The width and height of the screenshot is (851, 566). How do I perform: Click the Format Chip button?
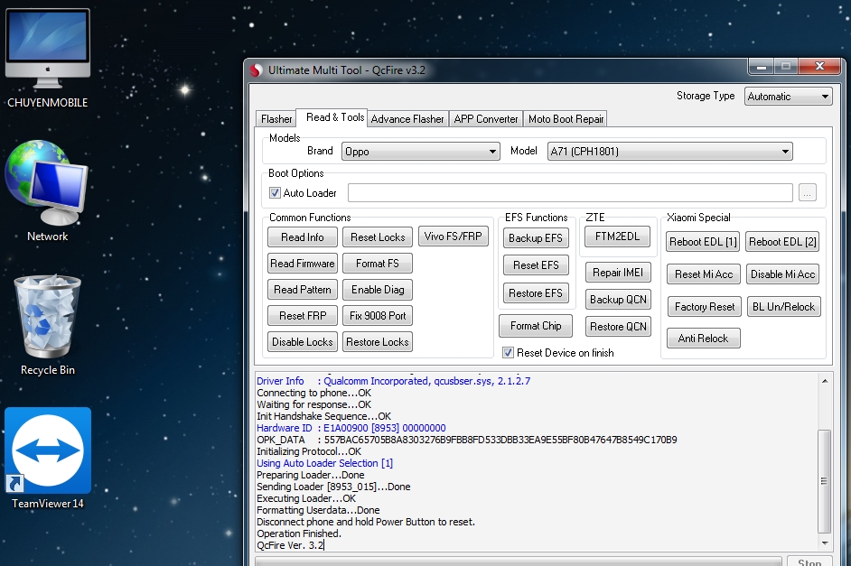coord(536,325)
